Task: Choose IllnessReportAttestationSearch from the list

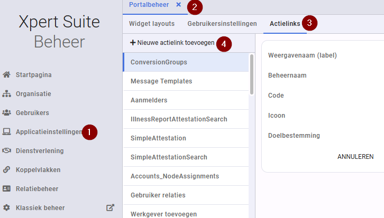Action: point(186,119)
